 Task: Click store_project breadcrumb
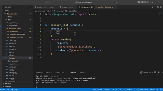pyautogui.click(x=40, y=11)
